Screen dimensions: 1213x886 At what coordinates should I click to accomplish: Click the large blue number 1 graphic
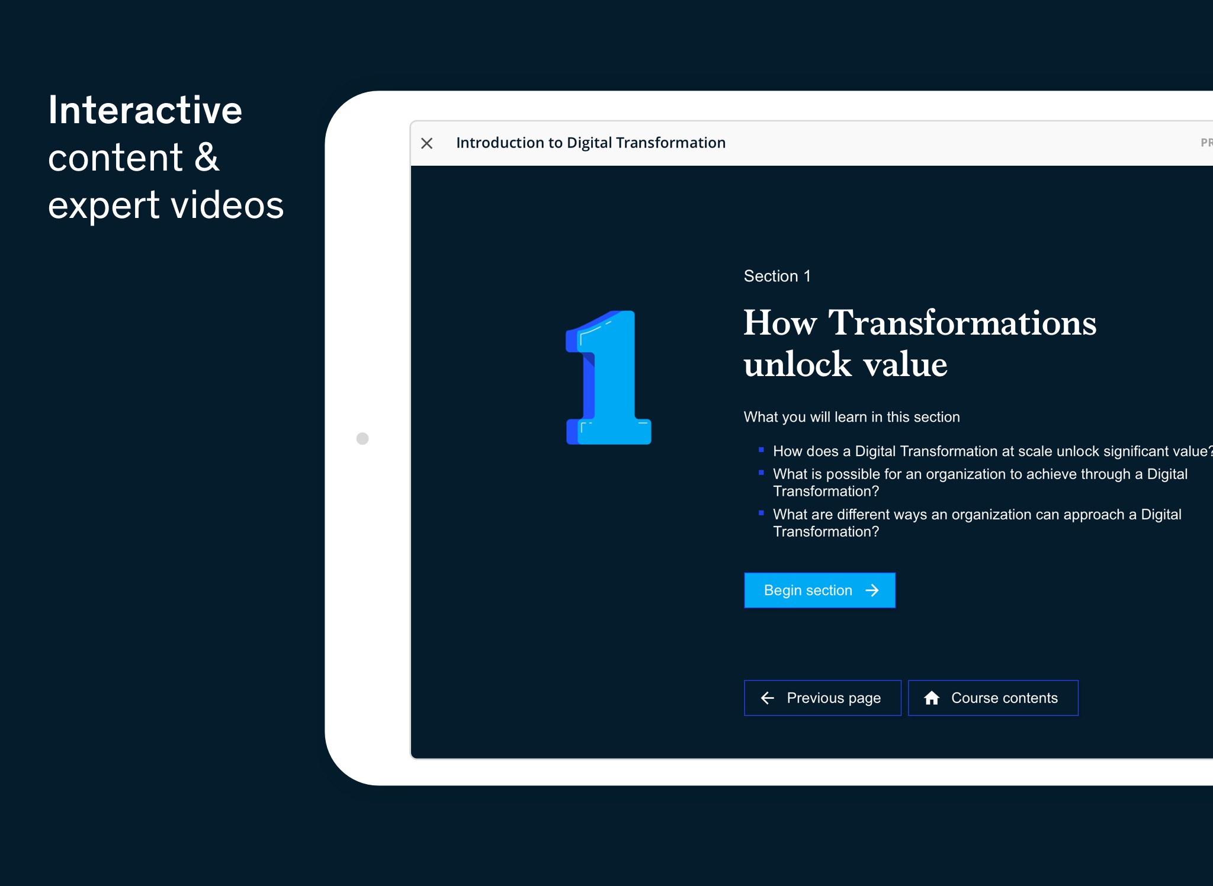pos(608,377)
